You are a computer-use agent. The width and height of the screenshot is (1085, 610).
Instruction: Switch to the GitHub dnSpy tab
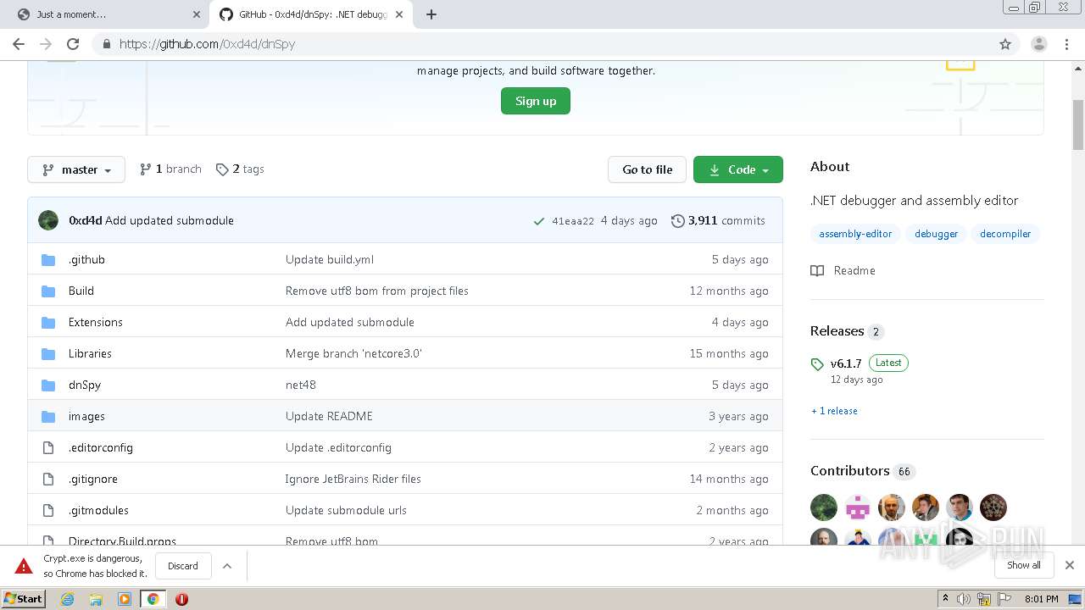tap(311, 14)
